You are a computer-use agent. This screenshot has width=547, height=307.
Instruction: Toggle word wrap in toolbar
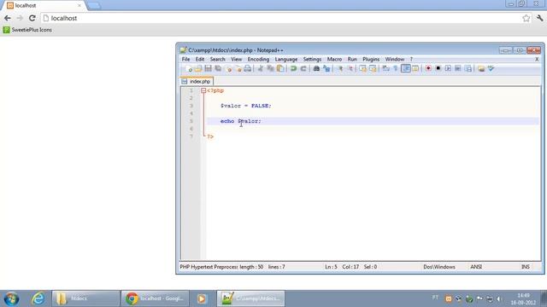point(385,68)
